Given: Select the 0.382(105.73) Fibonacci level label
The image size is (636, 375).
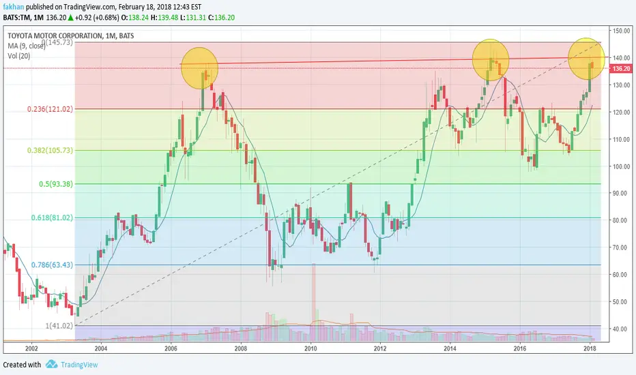Looking at the screenshot, I should pos(50,151).
